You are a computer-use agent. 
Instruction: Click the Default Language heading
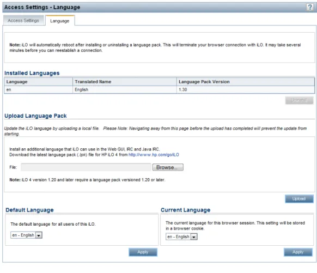(30, 210)
